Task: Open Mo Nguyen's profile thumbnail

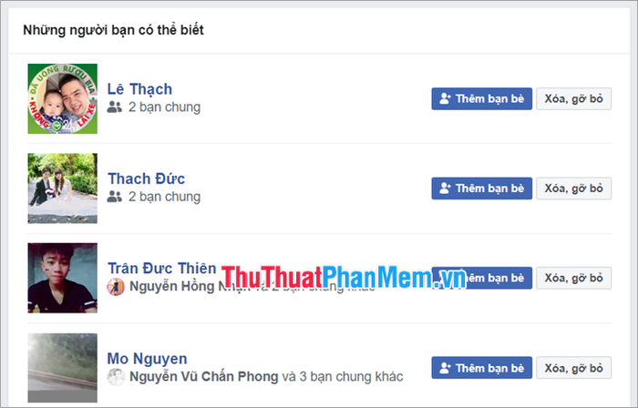Action: coord(62,368)
